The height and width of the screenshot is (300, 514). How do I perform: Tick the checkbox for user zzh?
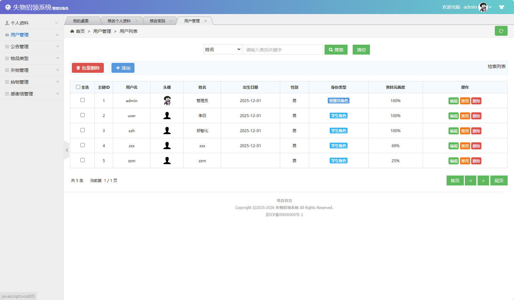point(82,130)
